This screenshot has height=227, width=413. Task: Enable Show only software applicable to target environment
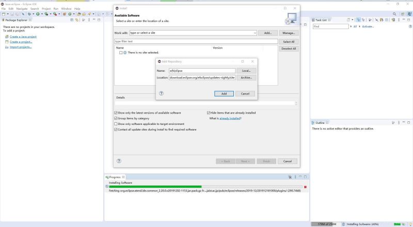116,124
